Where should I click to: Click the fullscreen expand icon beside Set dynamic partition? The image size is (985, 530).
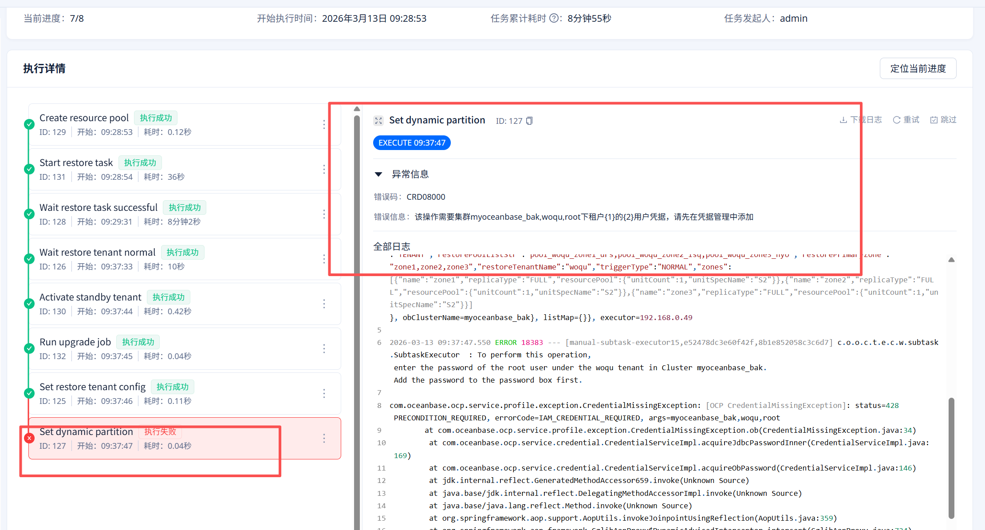378,120
